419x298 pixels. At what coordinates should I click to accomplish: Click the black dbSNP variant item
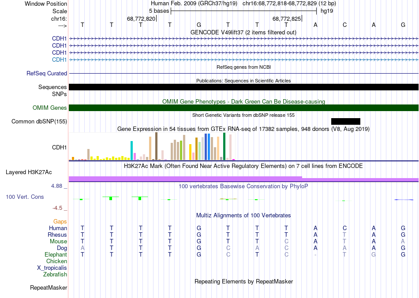click(x=345, y=121)
